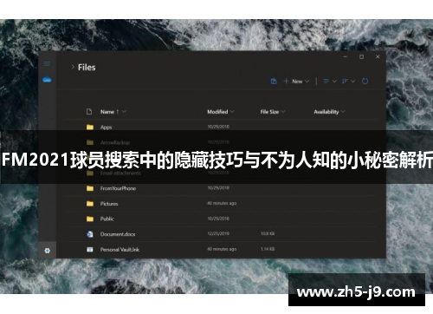Open the settings gear in the sidebar
Screen dimensions: 433x314
tap(48, 251)
